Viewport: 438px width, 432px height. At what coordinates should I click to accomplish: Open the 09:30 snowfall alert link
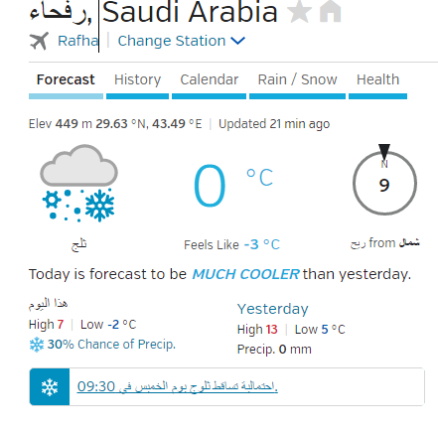coord(178,386)
